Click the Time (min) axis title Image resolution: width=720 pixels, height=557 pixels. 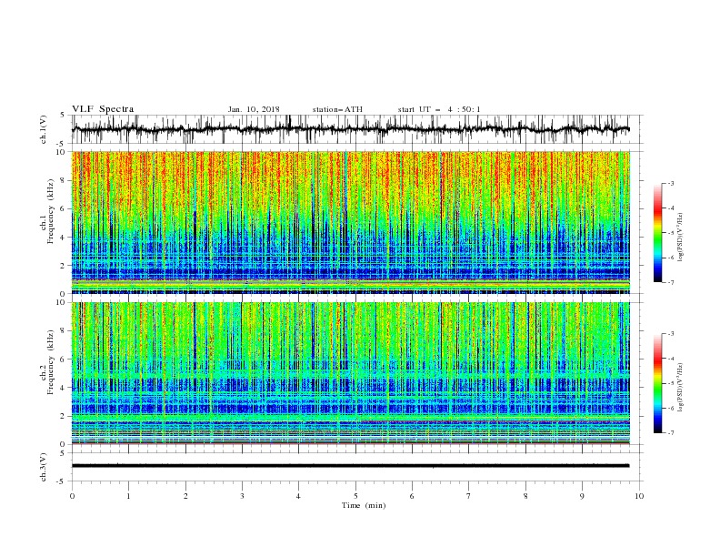[x=364, y=505]
